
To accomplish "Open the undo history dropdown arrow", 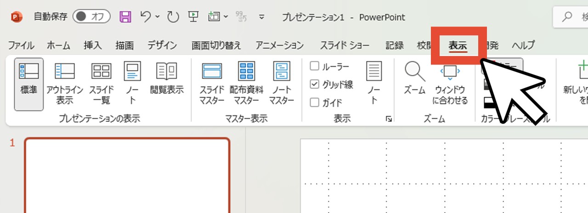I will click(x=157, y=17).
